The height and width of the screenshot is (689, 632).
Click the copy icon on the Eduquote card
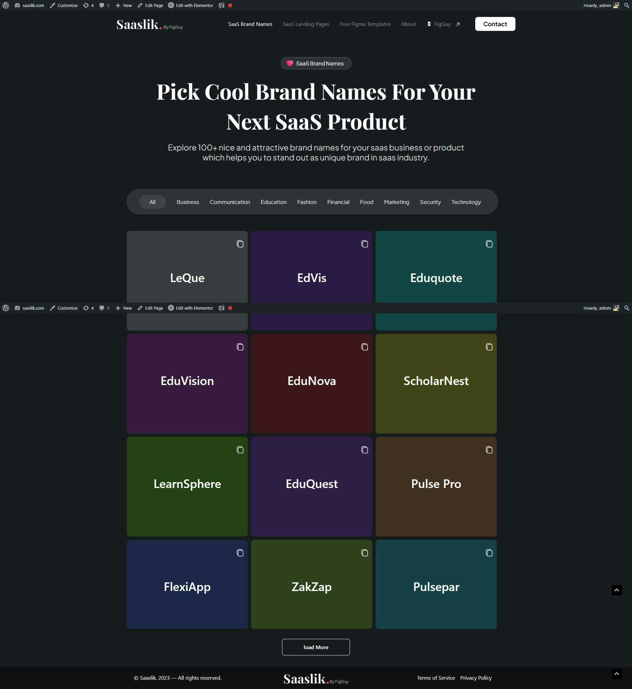(489, 244)
